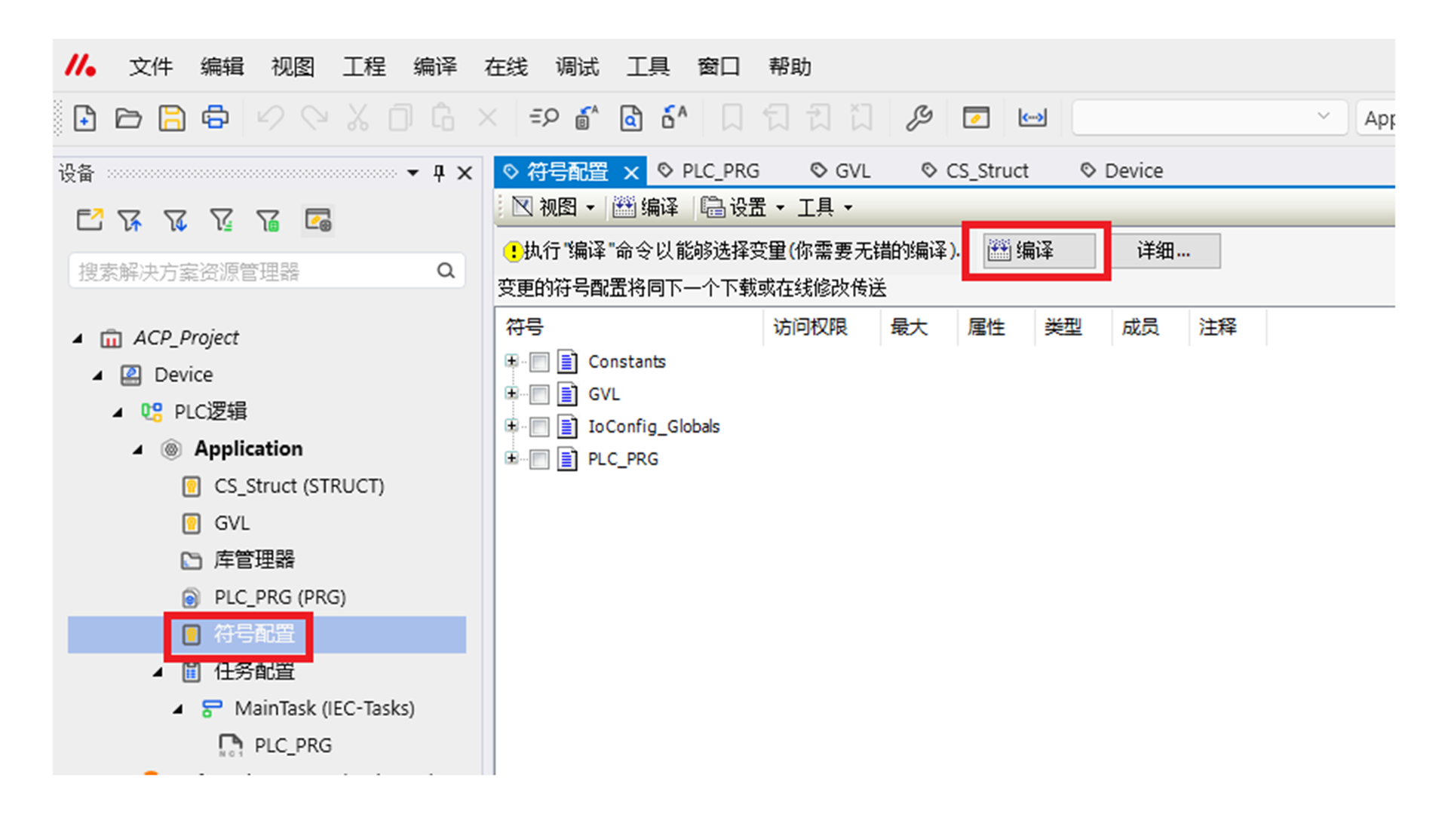Click the search magnifier in device panel

(x=446, y=271)
